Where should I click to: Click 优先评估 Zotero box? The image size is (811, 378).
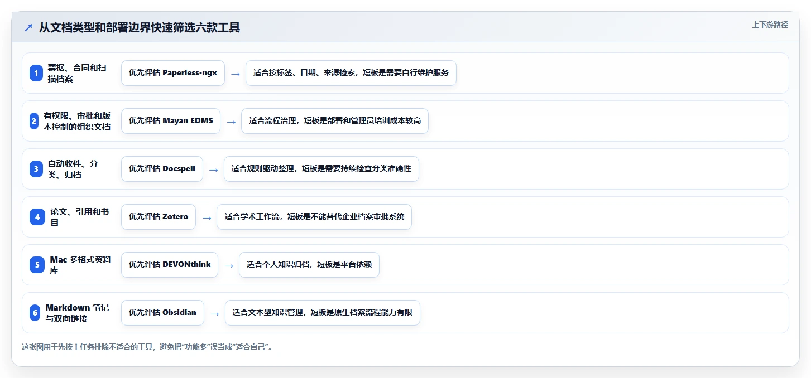click(x=159, y=217)
